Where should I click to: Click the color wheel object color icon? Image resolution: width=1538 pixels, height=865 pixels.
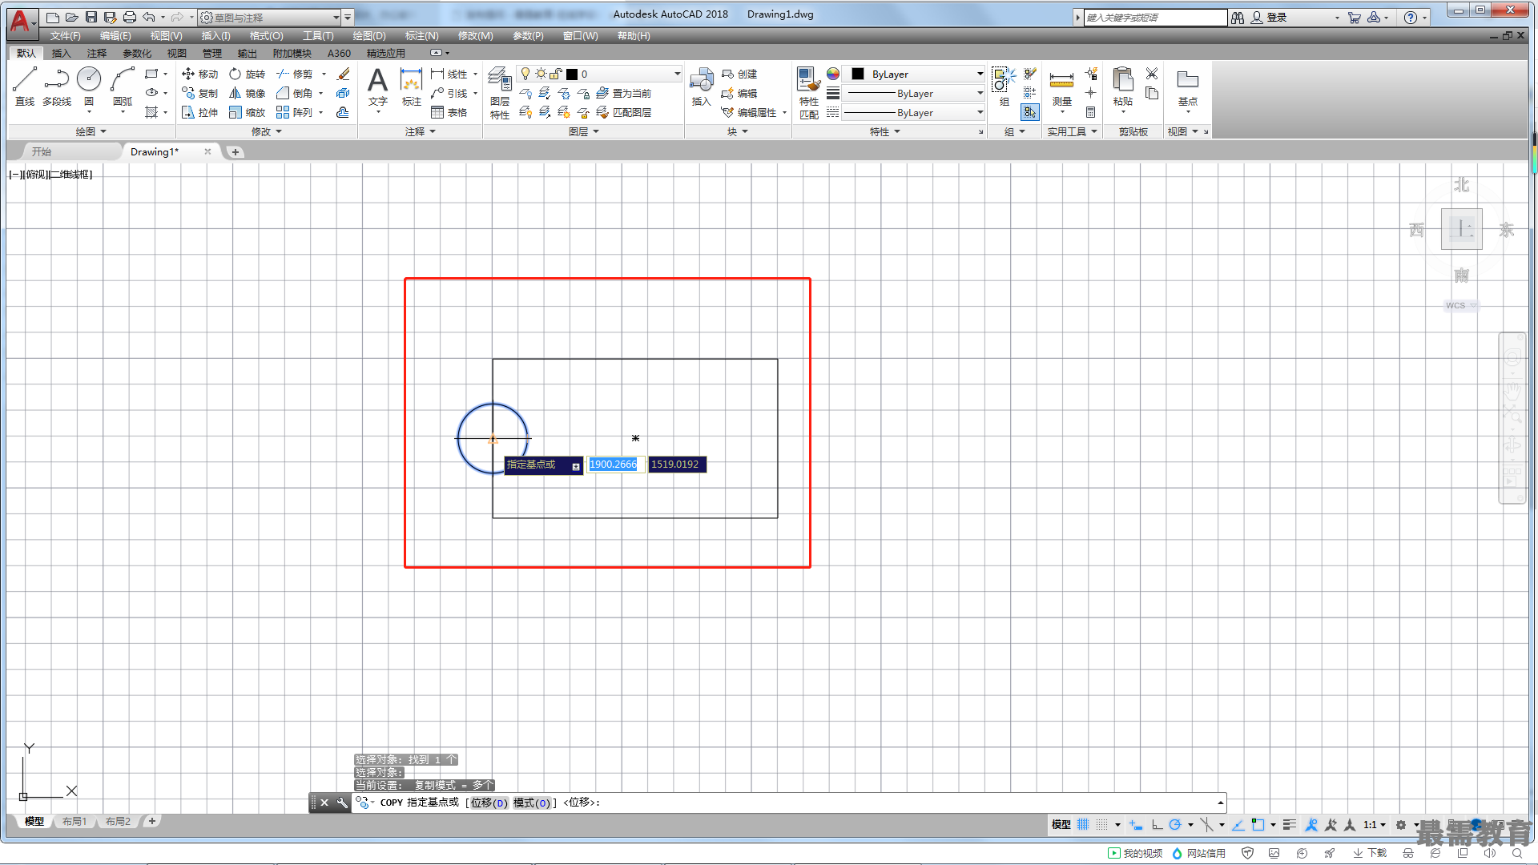(x=833, y=74)
